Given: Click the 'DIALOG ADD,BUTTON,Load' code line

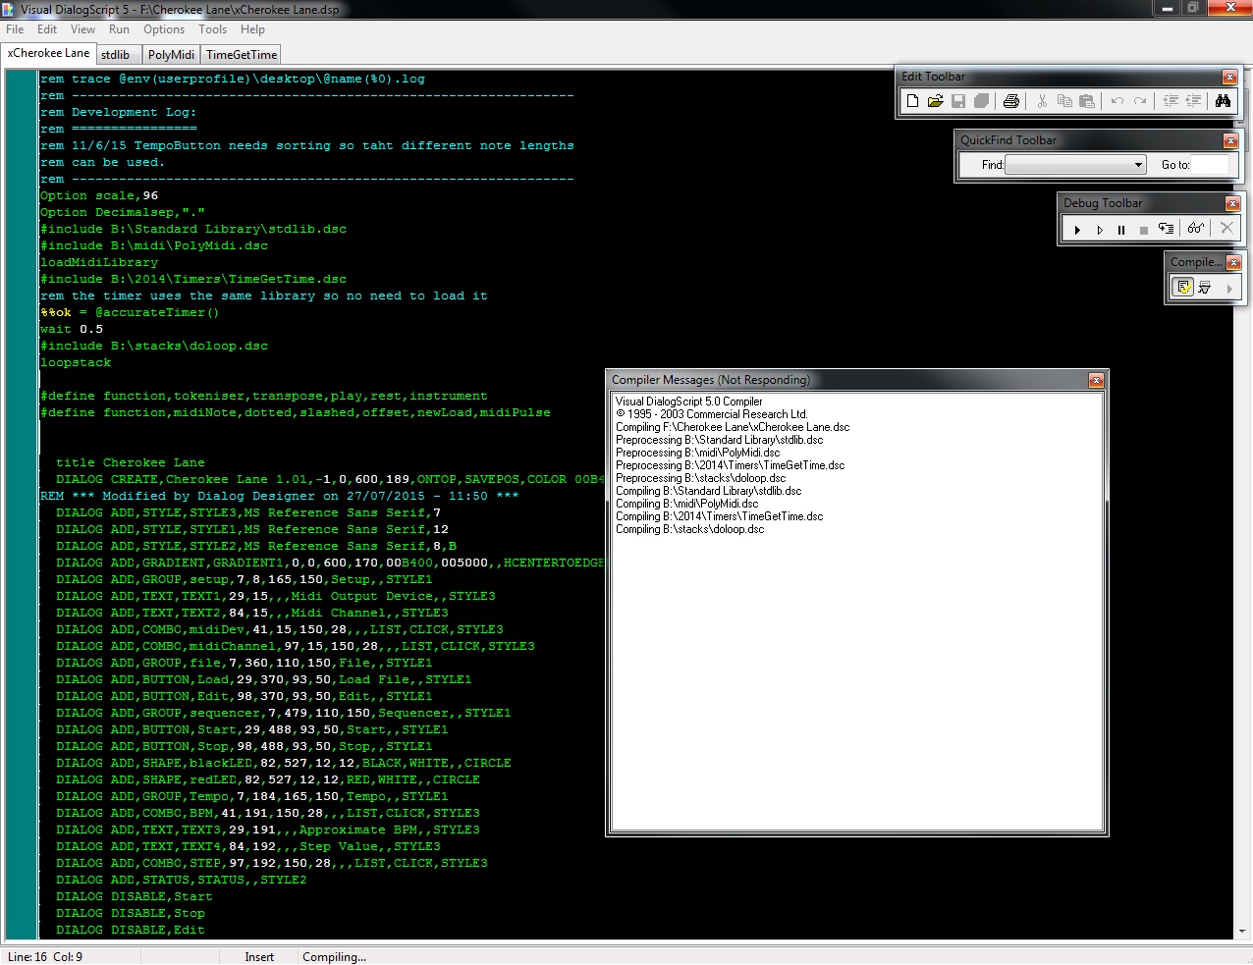Looking at the screenshot, I should coord(264,679).
